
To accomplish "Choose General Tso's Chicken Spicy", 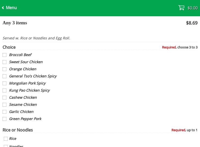I will click(x=5, y=76).
